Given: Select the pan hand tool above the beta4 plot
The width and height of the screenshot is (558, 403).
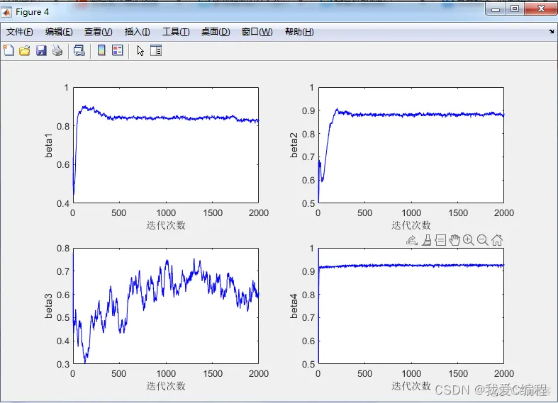Looking at the screenshot, I should 454,240.
